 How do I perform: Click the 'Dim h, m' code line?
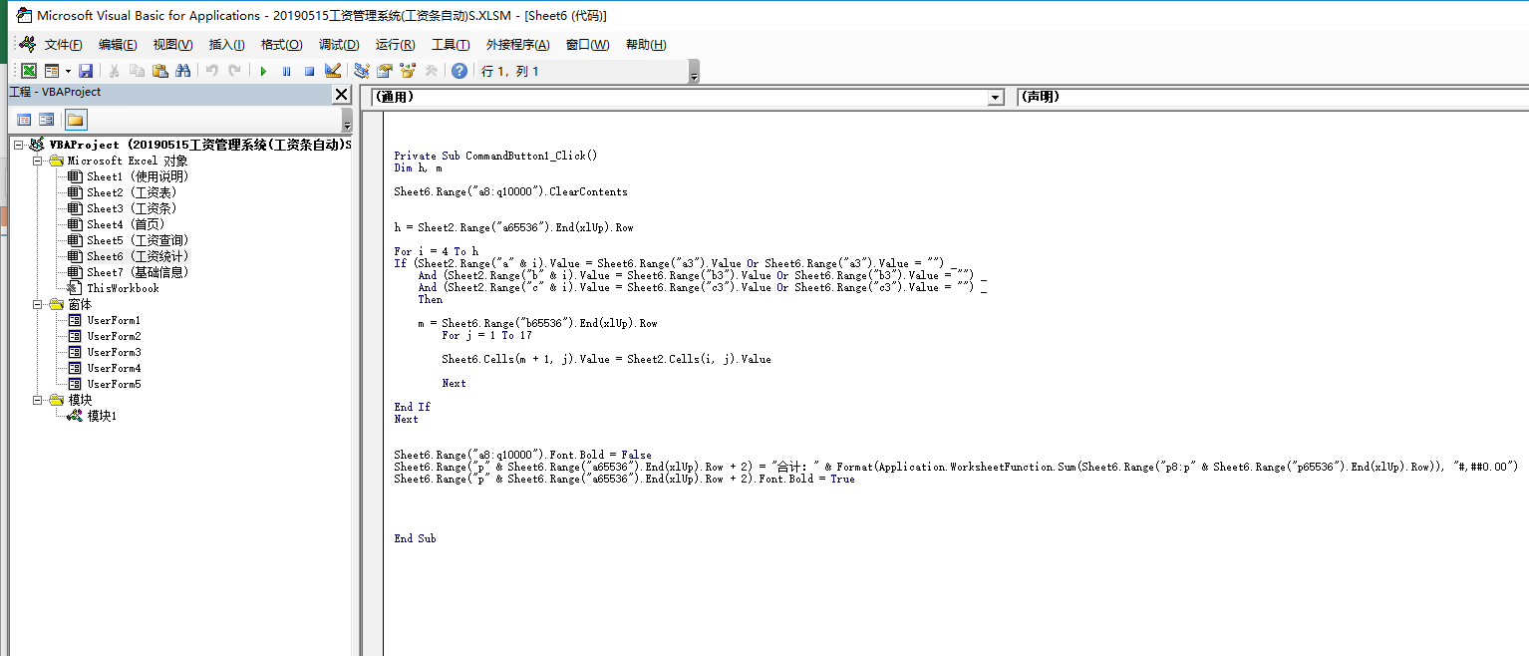418,167
